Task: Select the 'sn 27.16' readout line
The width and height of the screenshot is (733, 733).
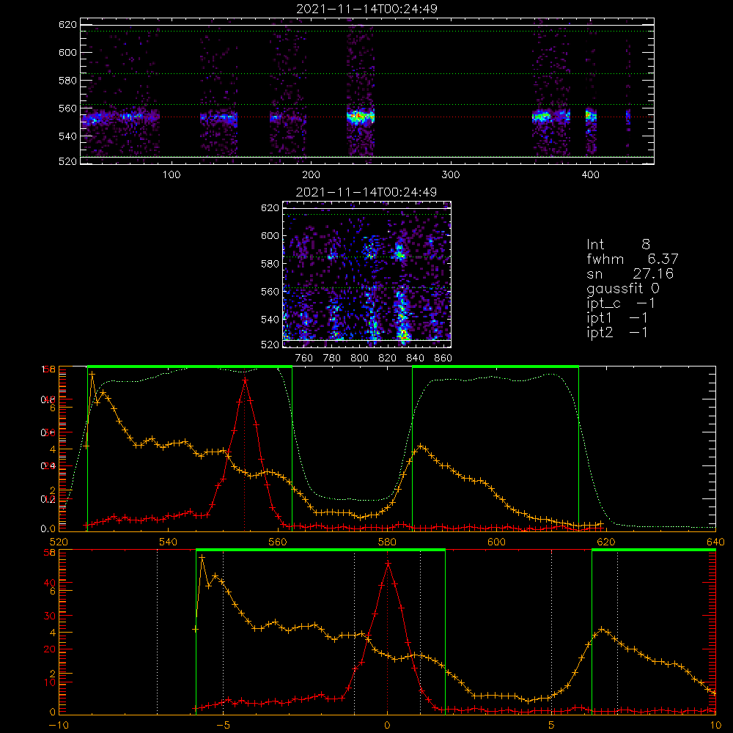Action: tap(630, 273)
